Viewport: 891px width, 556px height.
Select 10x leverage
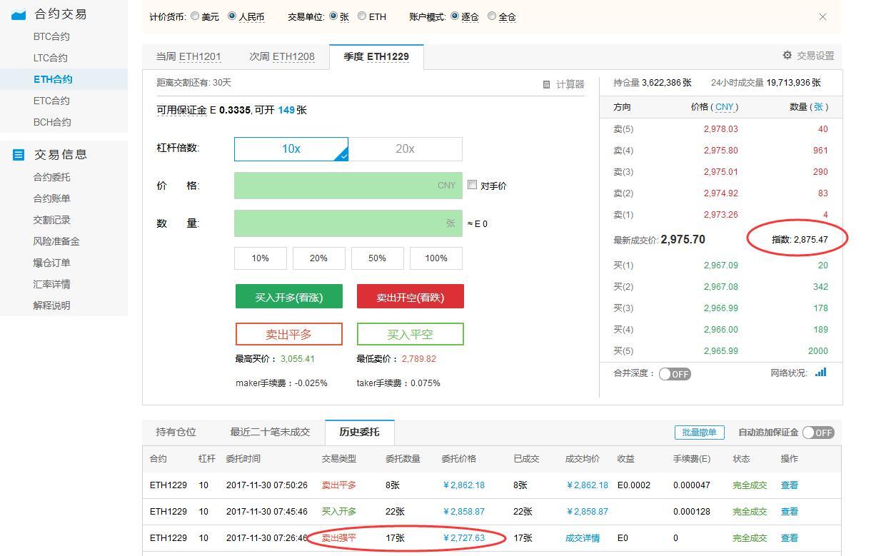(291, 148)
